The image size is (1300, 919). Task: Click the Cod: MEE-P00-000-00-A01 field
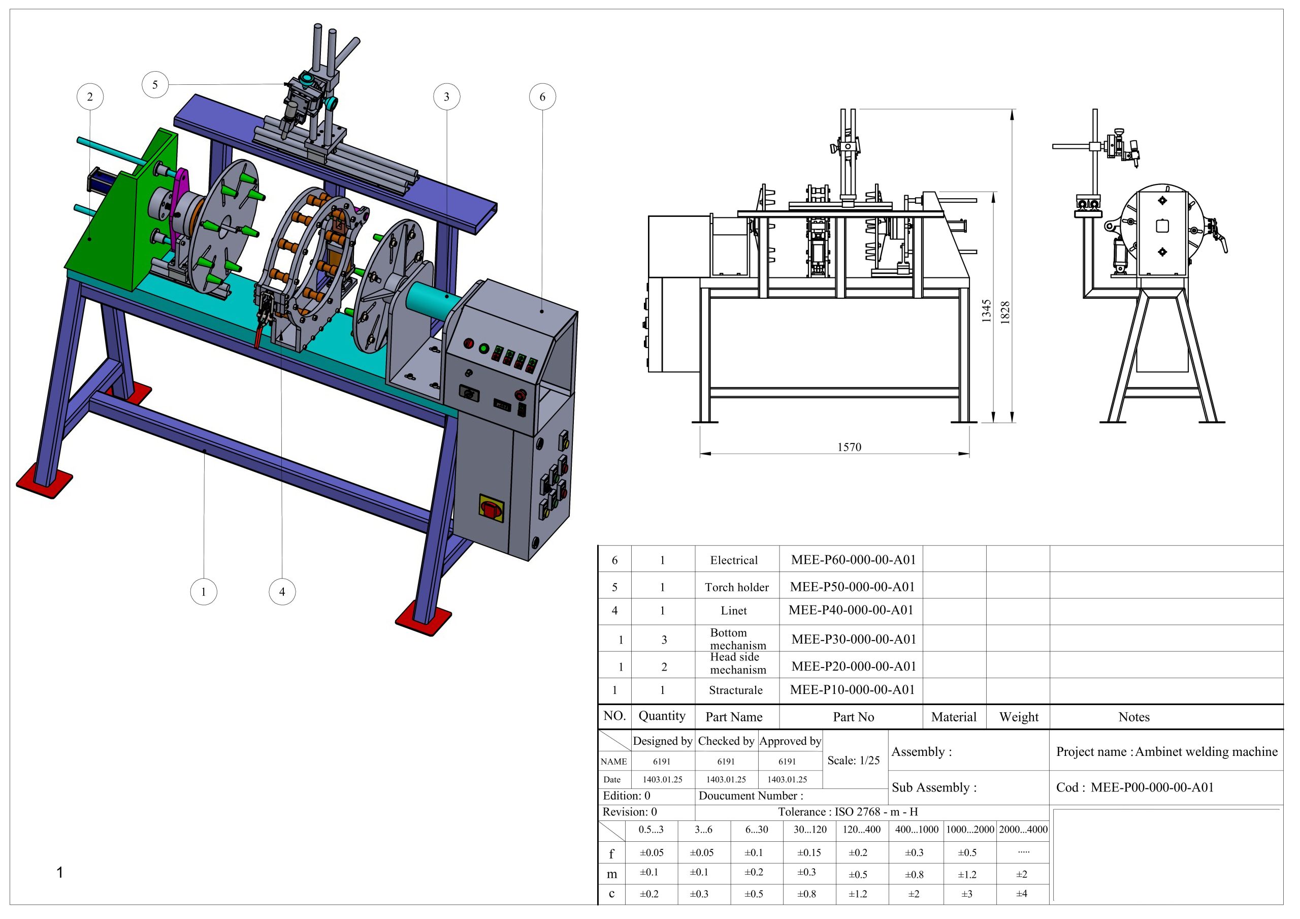pyautogui.click(x=1134, y=787)
